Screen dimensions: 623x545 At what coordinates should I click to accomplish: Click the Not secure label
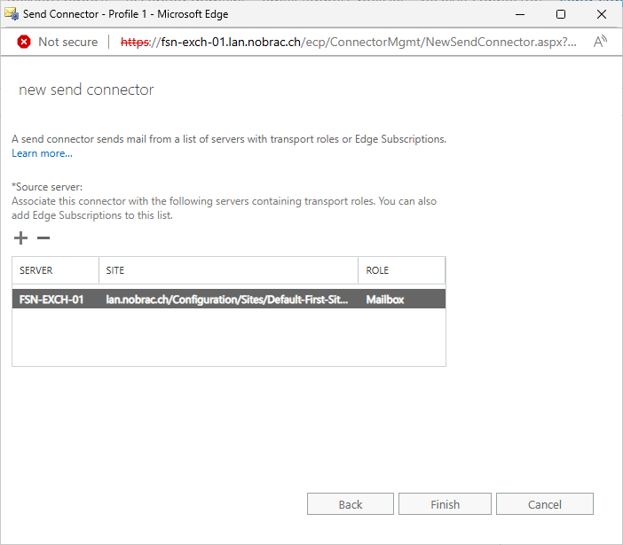point(68,42)
